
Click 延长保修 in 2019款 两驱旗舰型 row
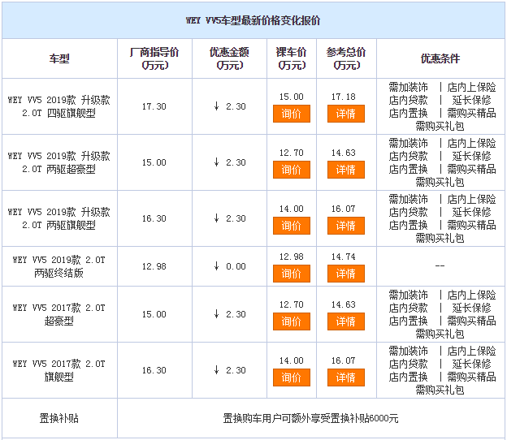tap(471, 212)
